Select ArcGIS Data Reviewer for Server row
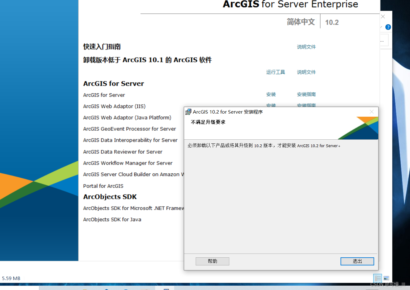Viewport: 410px width, 290px height. [x=123, y=152]
